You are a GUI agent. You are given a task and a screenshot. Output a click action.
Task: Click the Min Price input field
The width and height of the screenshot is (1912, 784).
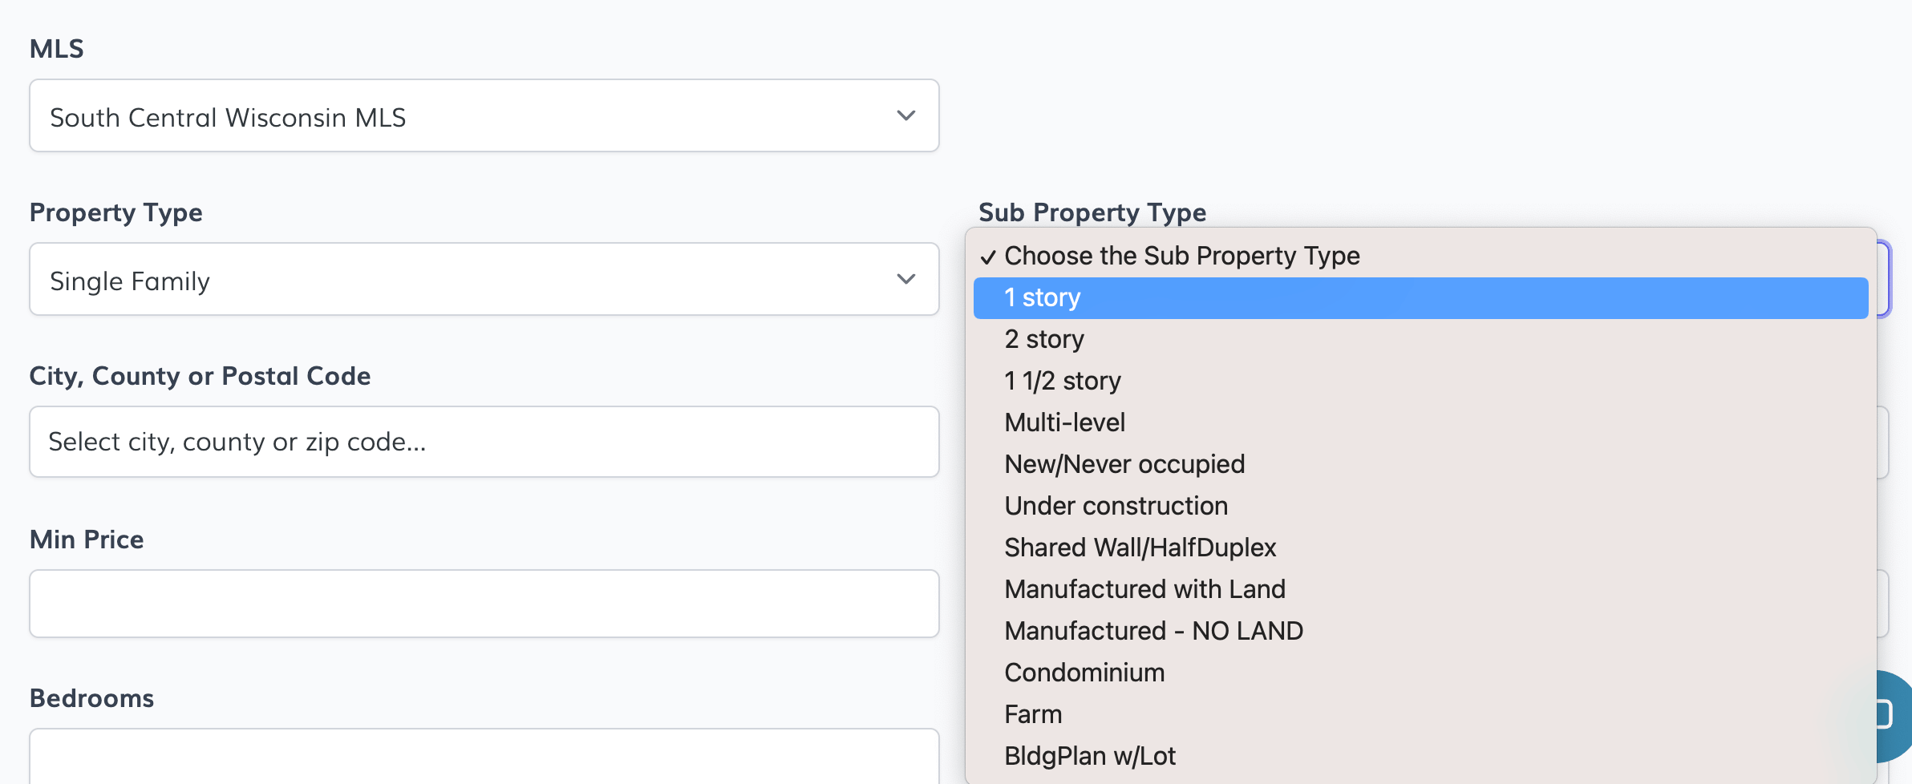pos(484,604)
